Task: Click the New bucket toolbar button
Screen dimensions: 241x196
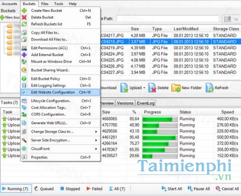Action: [x=10, y=18]
